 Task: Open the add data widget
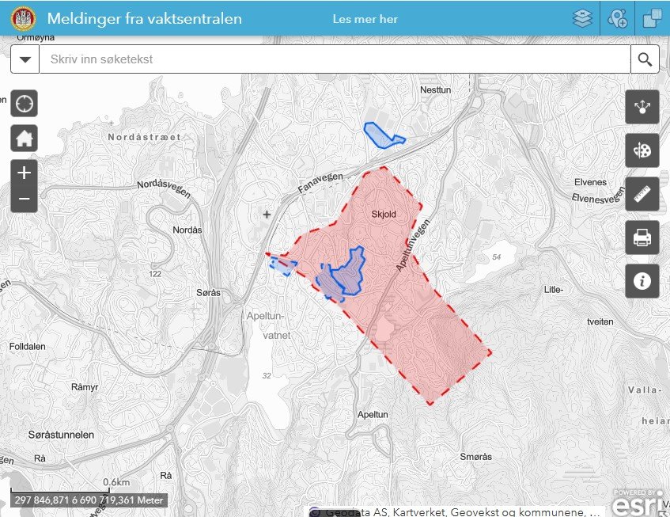617,18
